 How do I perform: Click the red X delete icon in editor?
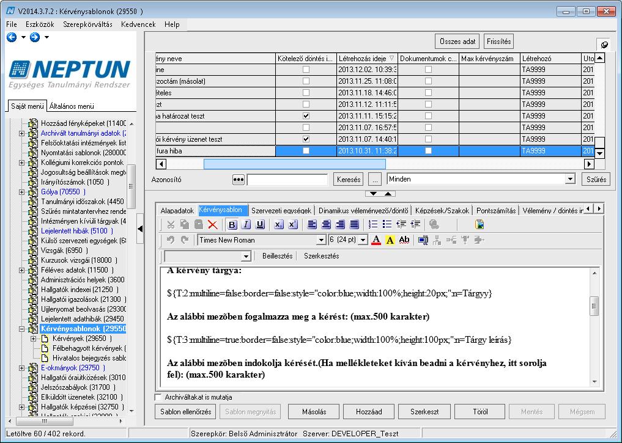[x=213, y=225]
